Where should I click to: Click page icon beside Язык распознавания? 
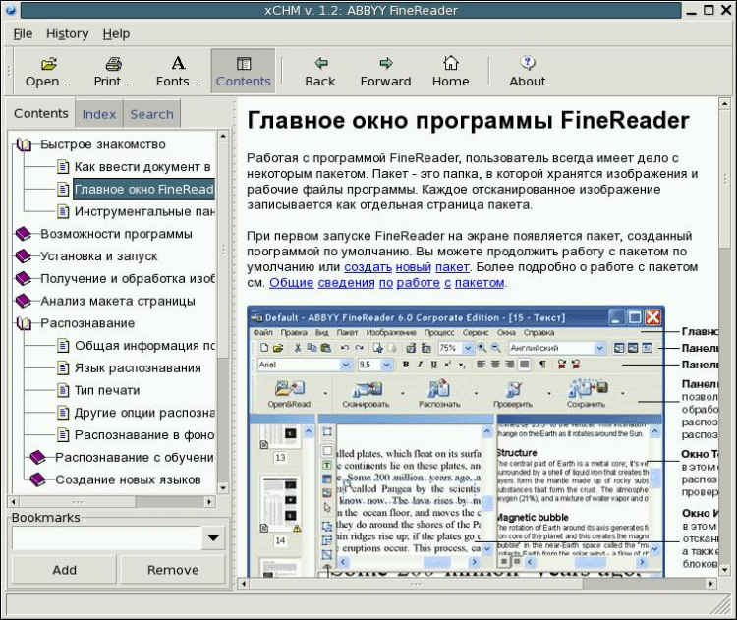pos(63,368)
